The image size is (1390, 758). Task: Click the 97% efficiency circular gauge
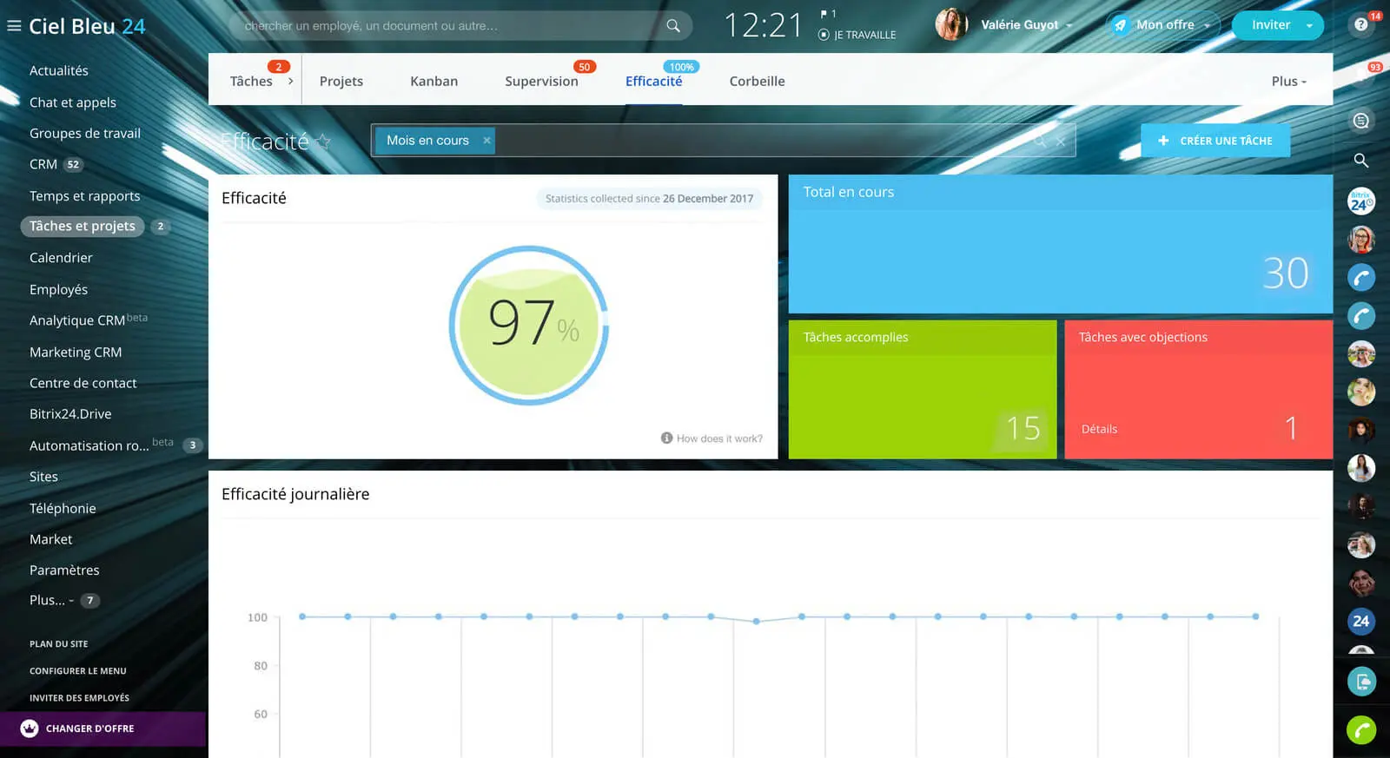pyautogui.click(x=528, y=326)
